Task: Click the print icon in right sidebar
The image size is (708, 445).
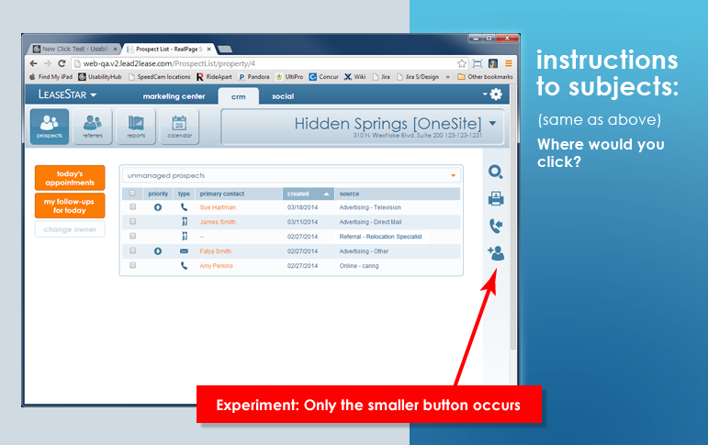Action: 495,198
